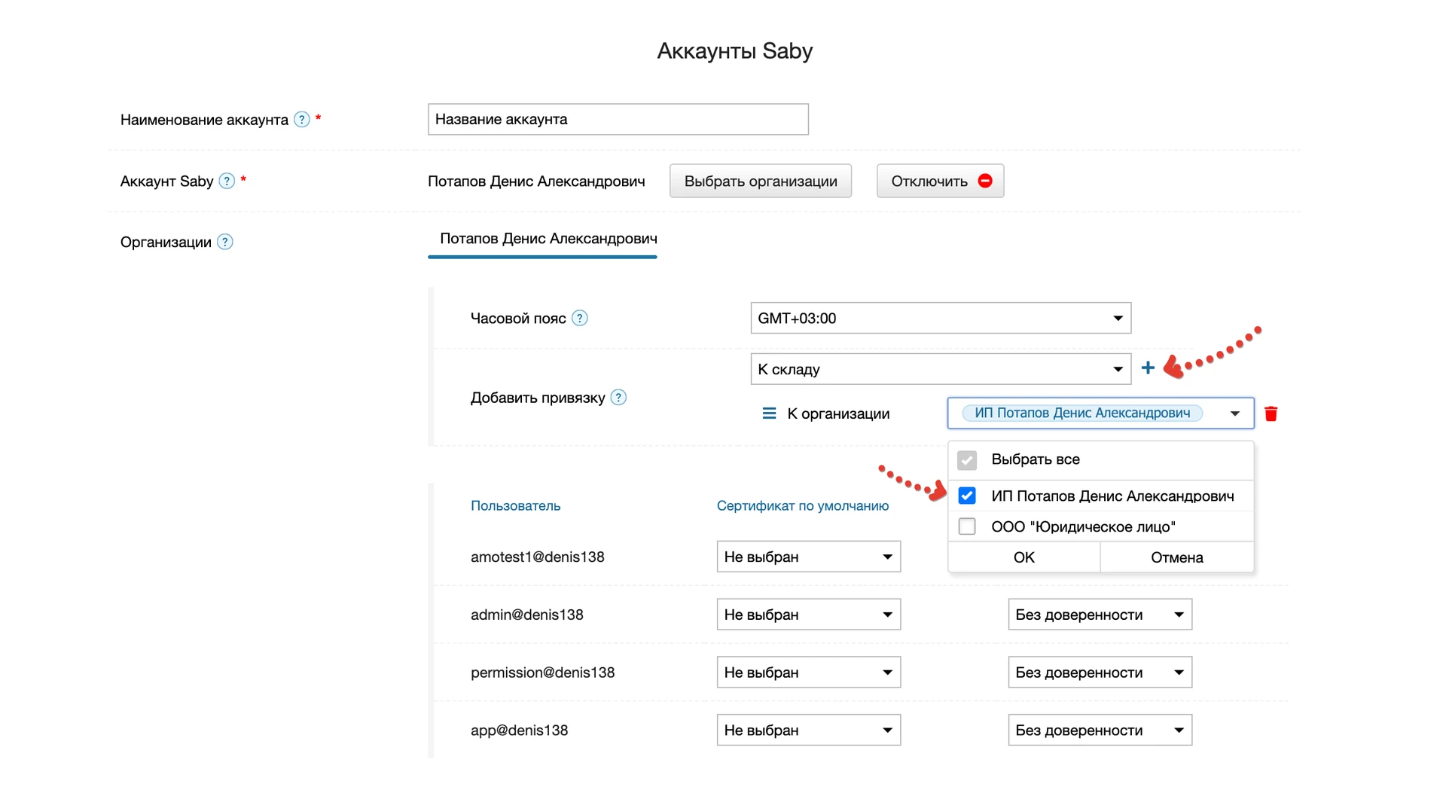Toggle the Выбрать все checkbox

(967, 459)
